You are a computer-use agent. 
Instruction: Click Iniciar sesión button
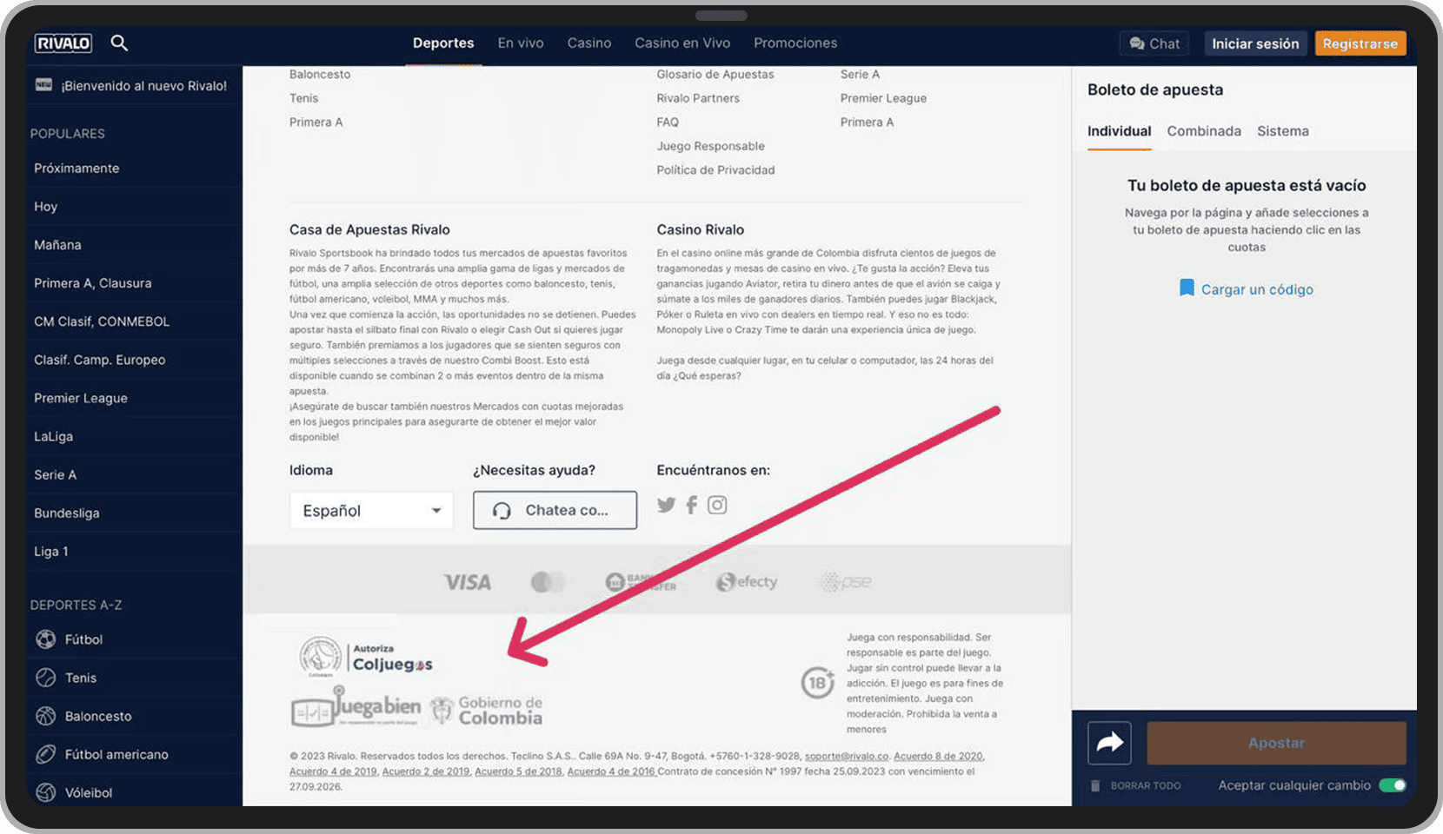click(x=1255, y=43)
